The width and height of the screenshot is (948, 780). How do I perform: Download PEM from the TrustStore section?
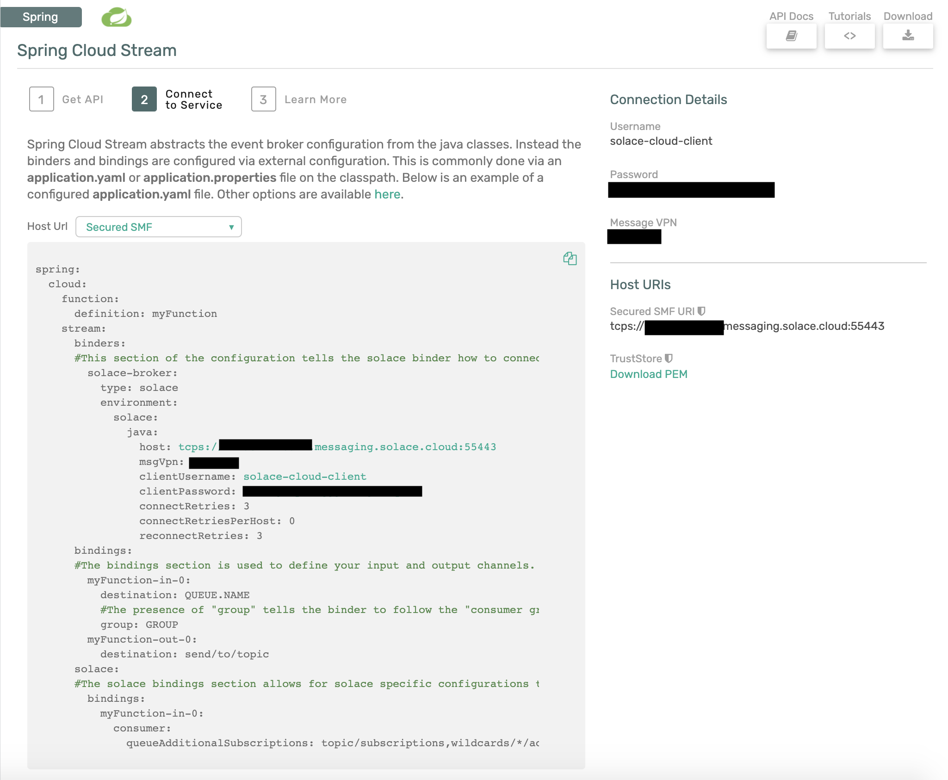pos(649,373)
